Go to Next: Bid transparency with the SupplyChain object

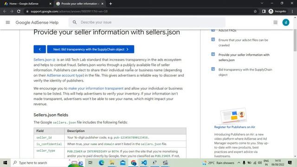(90, 49)
